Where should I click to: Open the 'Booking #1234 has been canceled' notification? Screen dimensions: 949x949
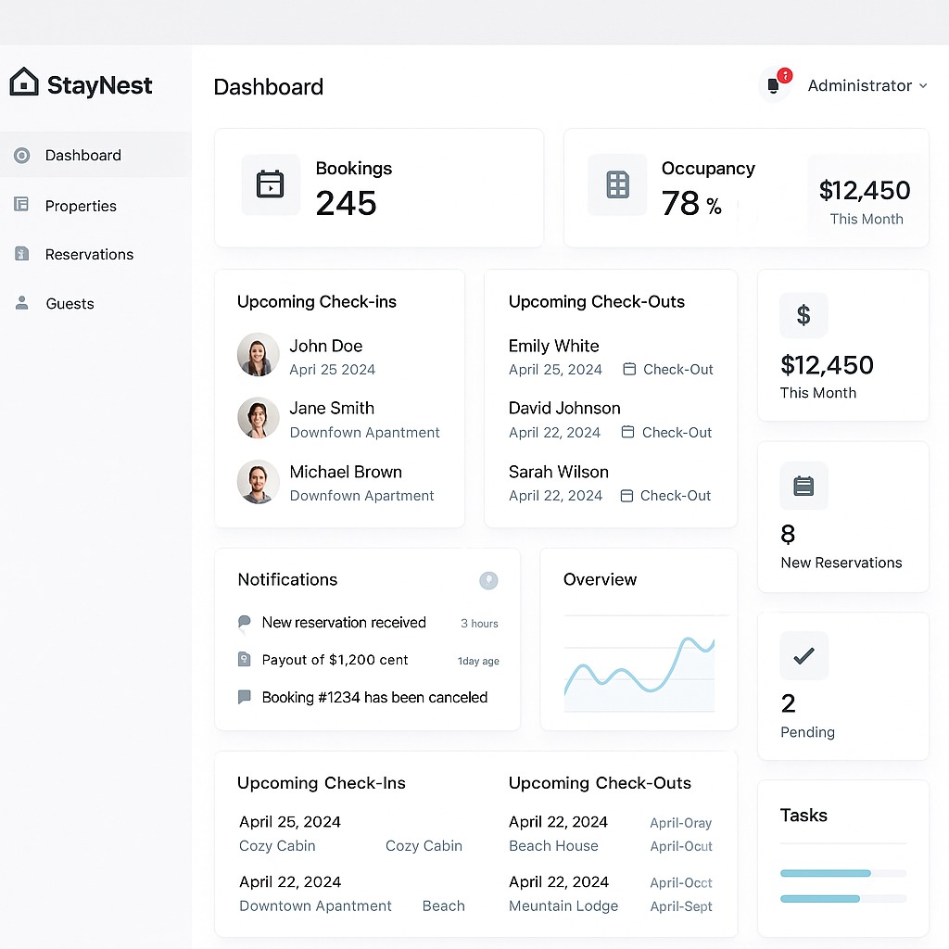coord(374,697)
